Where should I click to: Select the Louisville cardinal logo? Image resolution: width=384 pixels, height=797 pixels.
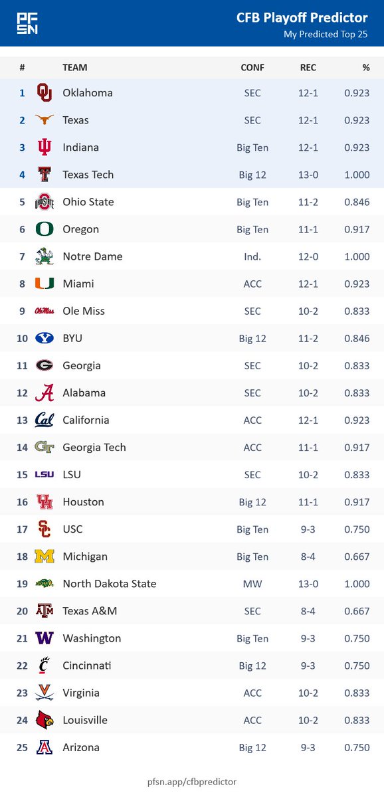point(45,720)
